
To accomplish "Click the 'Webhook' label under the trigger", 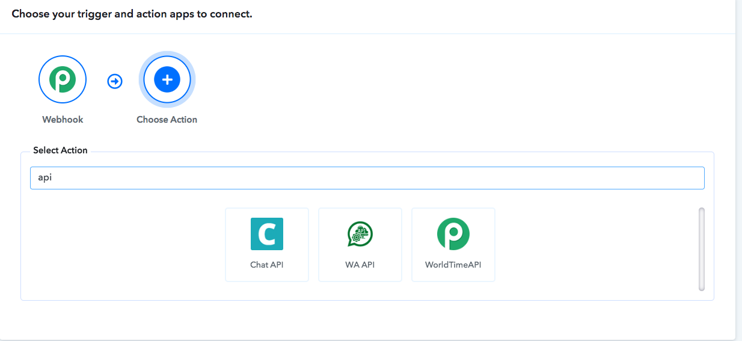I will pos(63,120).
